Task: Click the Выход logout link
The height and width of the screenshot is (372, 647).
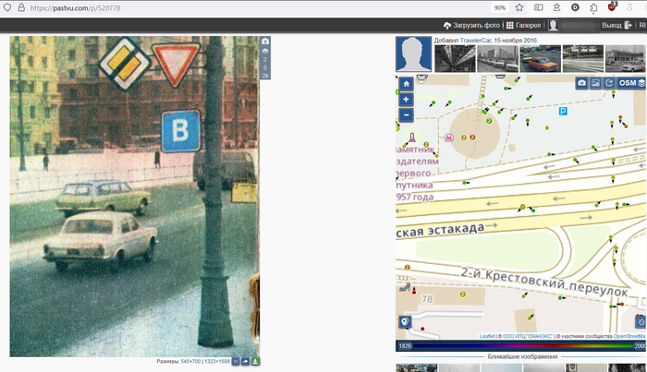Action: coord(616,25)
